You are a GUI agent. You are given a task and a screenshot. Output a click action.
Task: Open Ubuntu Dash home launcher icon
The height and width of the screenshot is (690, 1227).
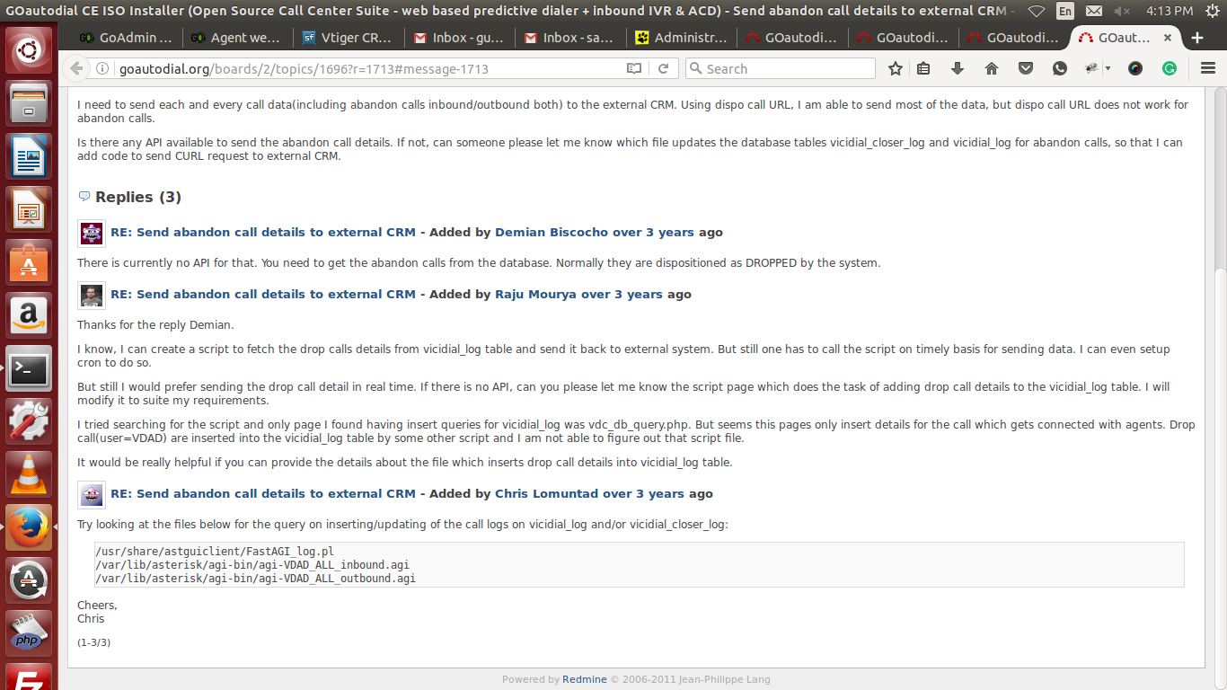[x=29, y=51]
